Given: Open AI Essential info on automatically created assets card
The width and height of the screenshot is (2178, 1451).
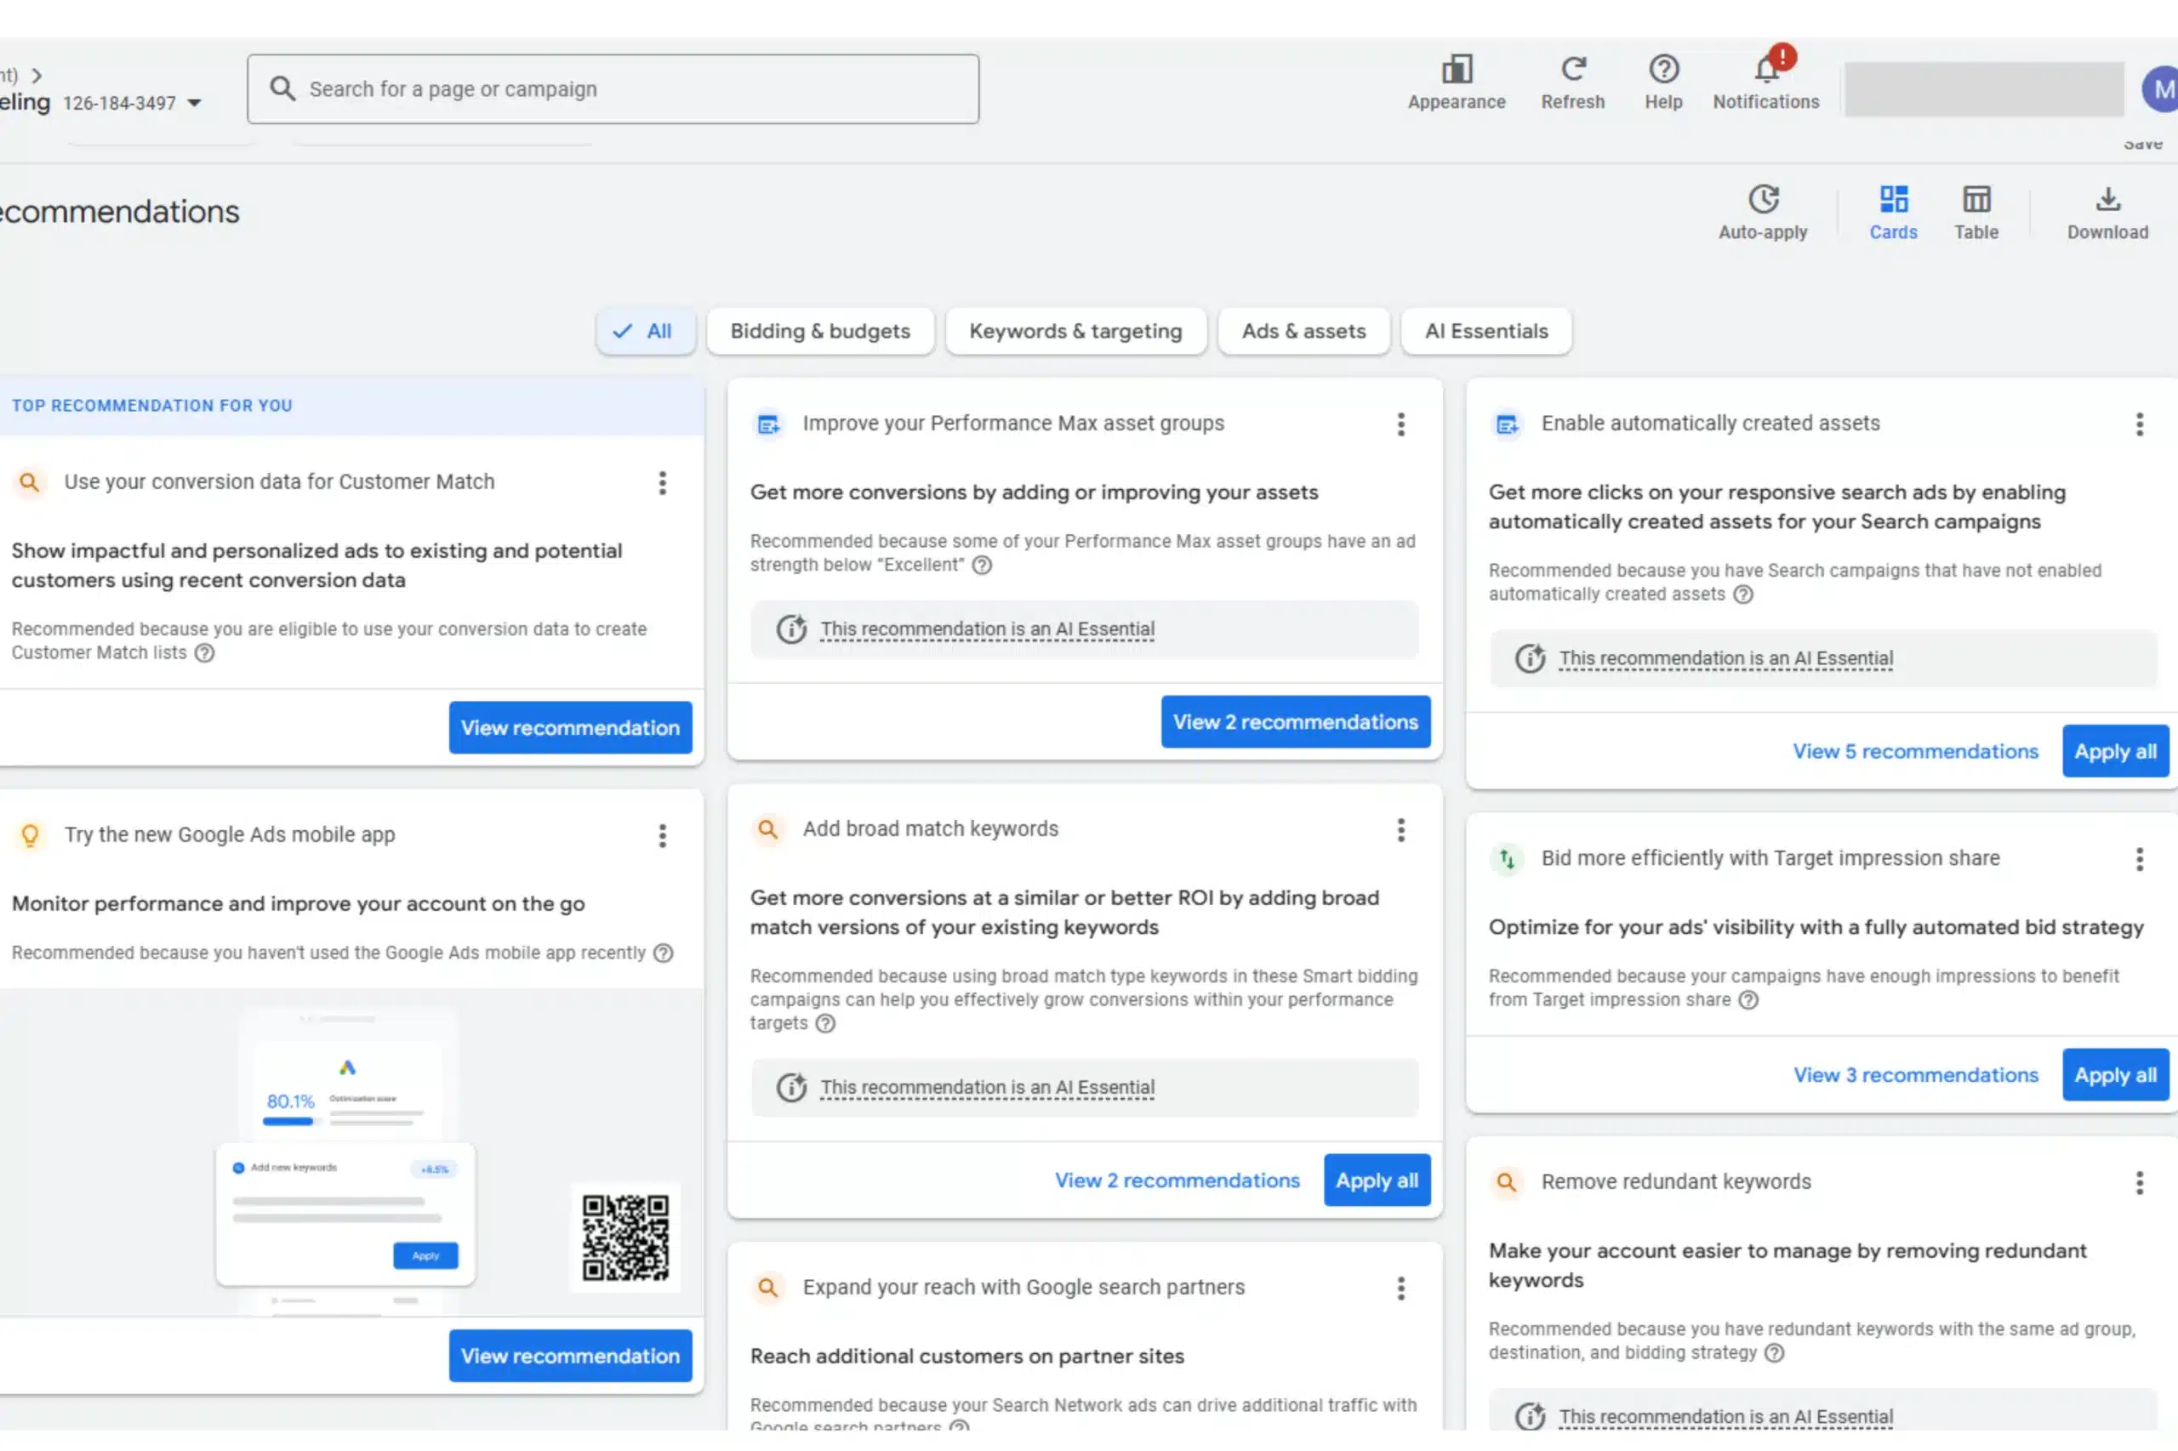Looking at the screenshot, I should (1725, 659).
